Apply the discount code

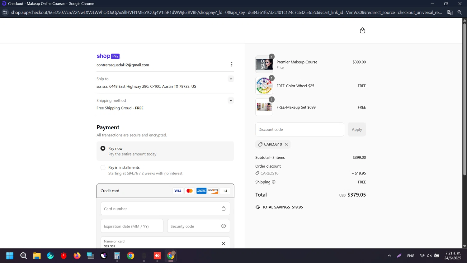pos(357,129)
